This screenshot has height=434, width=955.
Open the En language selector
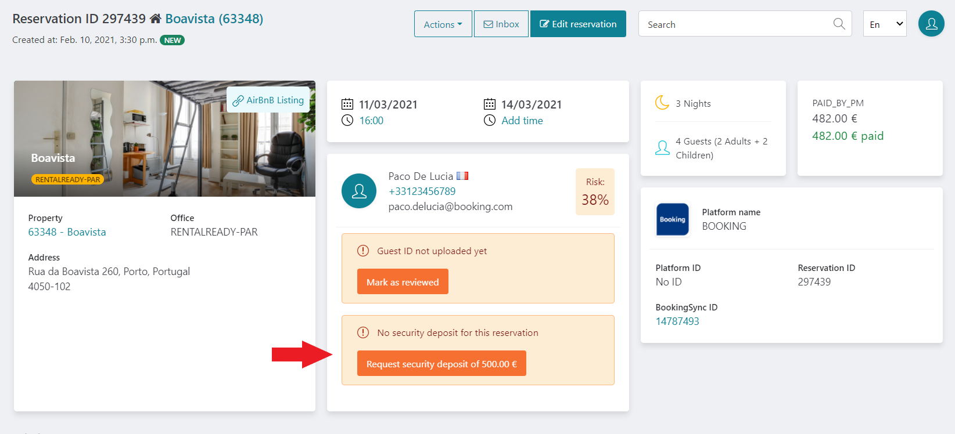pos(885,24)
